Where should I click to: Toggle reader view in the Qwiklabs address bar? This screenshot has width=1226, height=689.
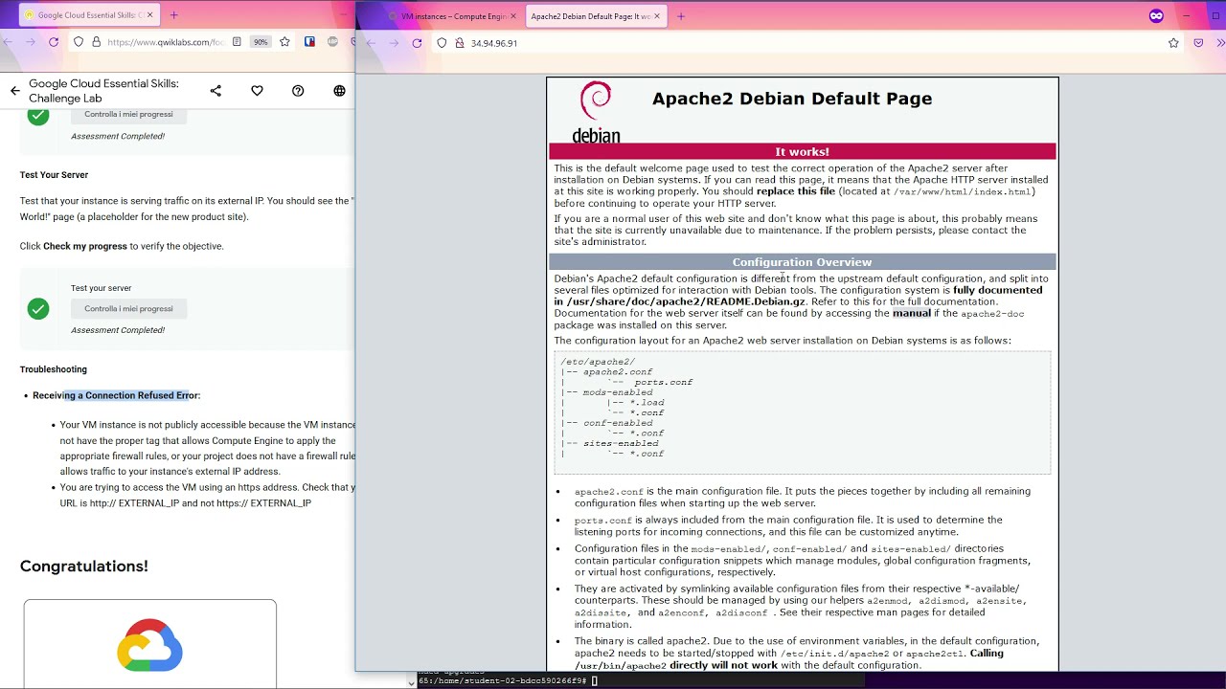click(x=236, y=42)
